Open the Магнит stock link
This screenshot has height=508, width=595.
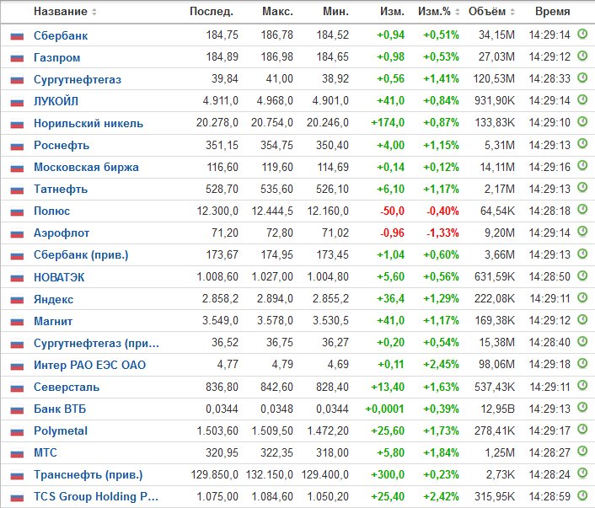coord(53,321)
